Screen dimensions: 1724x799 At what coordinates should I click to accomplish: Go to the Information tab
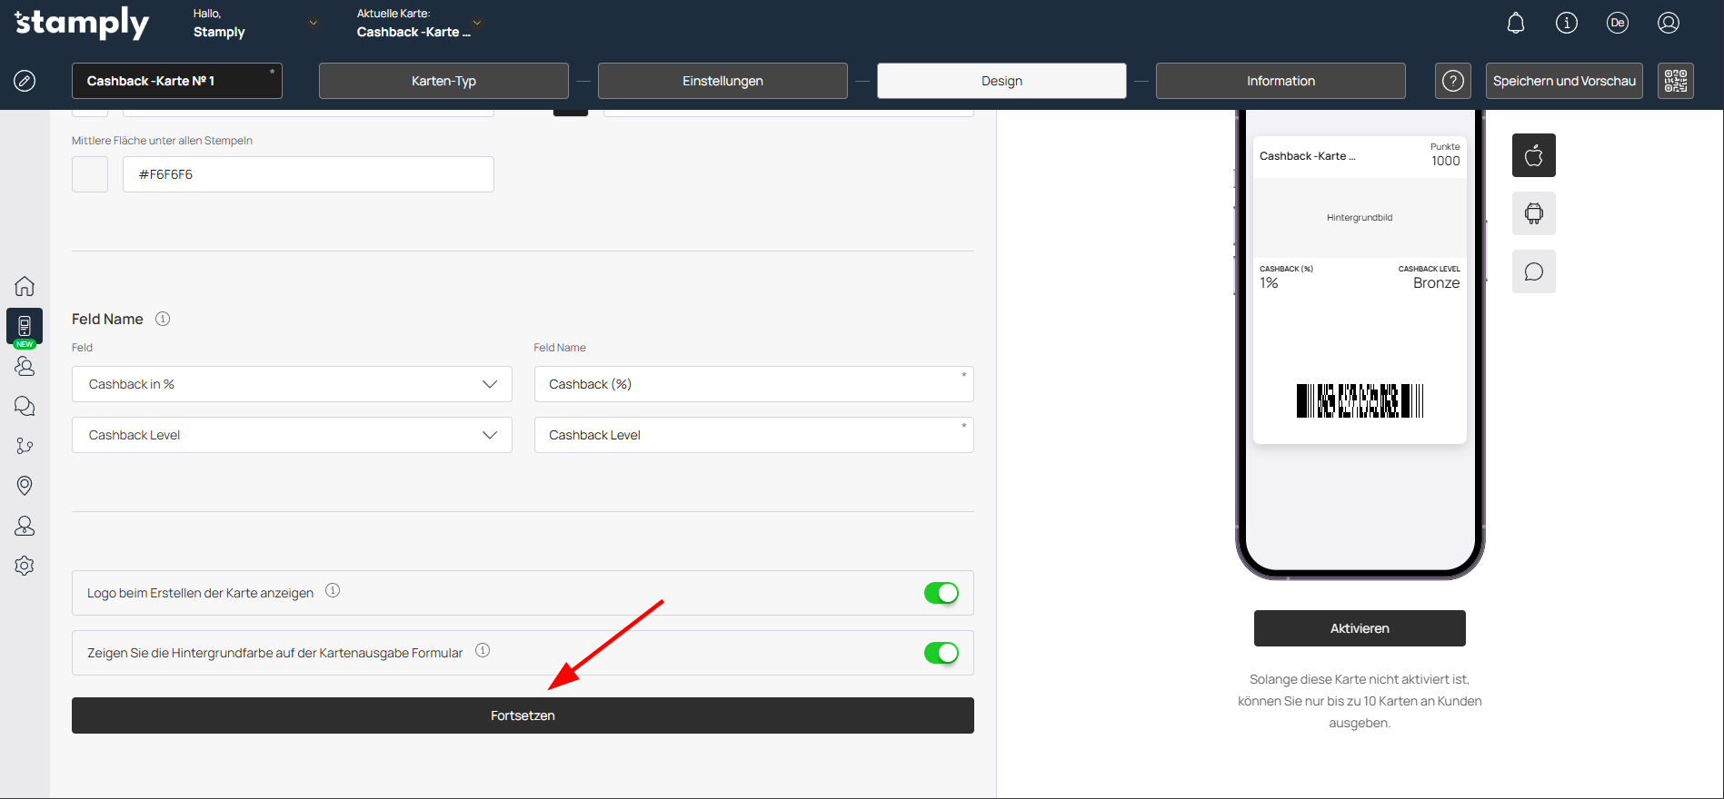pos(1280,81)
